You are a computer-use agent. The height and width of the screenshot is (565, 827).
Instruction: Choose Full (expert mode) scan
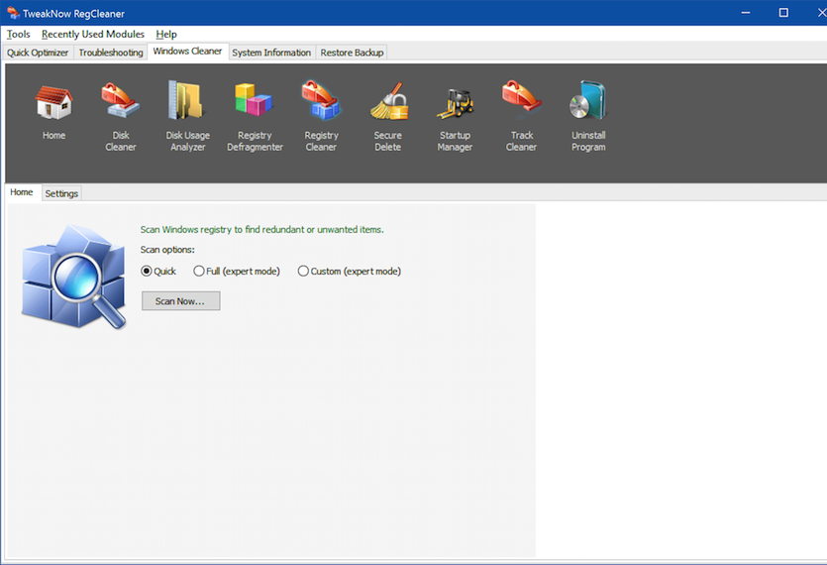point(237,271)
